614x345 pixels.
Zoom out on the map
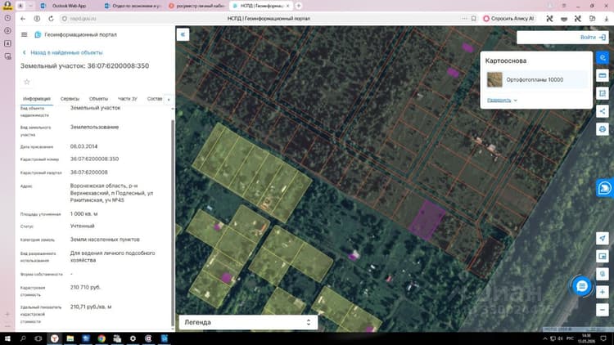coord(603,310)
